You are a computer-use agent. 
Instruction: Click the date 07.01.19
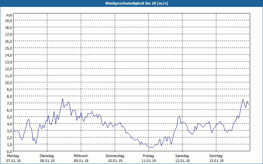coord(13,161)
